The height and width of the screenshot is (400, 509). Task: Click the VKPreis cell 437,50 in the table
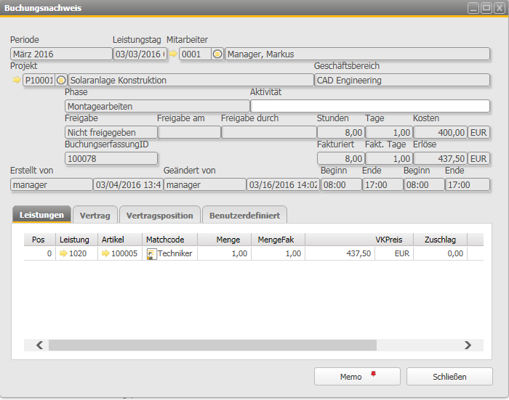[x=340, y=253]
